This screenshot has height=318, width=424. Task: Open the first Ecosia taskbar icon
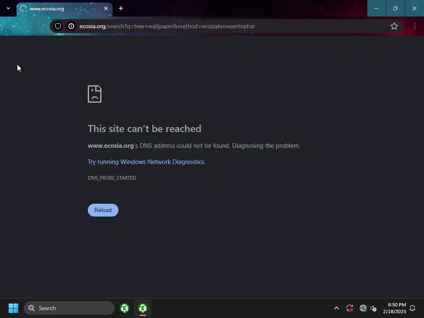(125, 308)
